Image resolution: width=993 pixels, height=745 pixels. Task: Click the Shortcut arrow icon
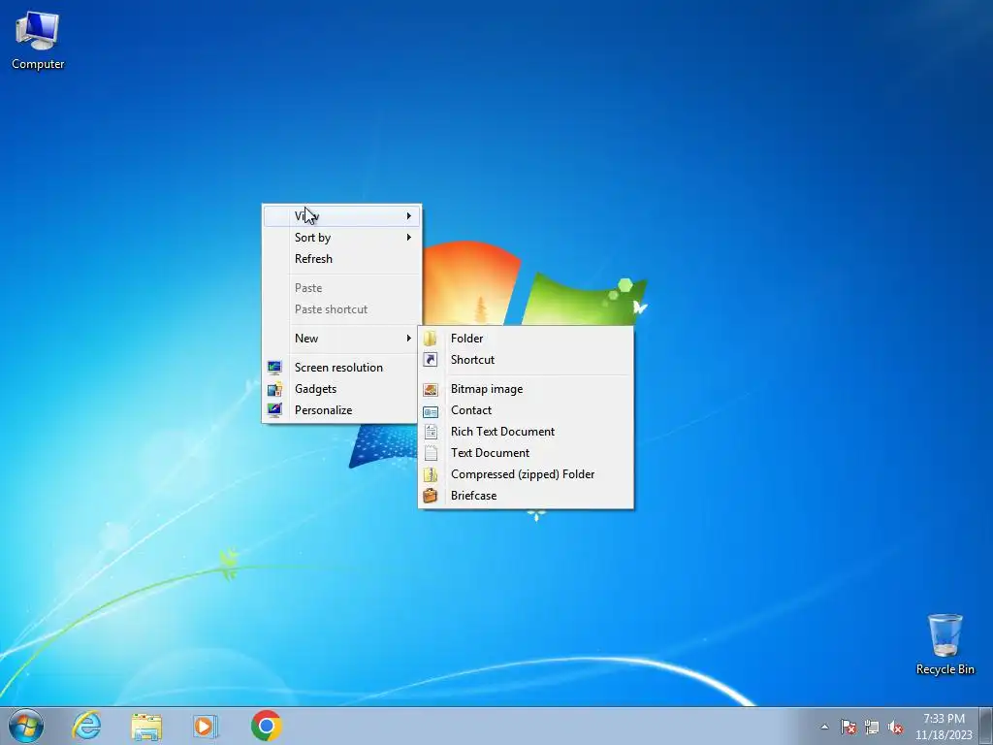430,360
